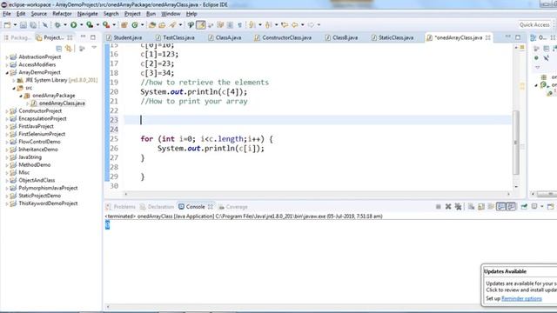Click Remove Launch X icon in Console
This screenshot has width=557, height=313.
pos(448,207)
